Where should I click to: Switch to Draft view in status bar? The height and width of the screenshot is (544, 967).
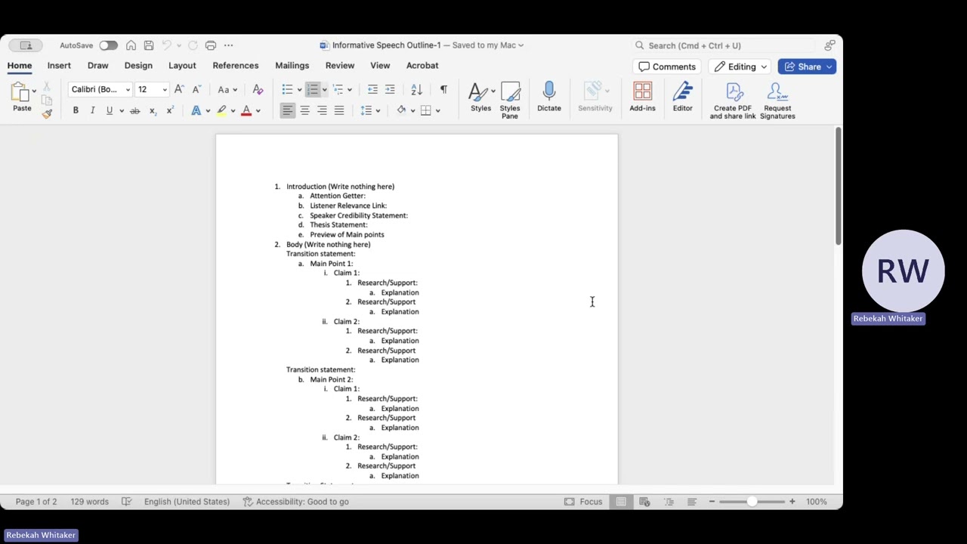pos(691,502)
